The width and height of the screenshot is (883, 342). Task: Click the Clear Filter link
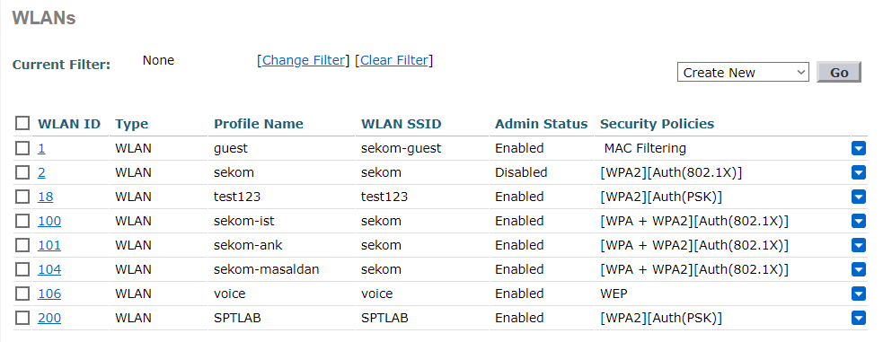click(394, 60)
